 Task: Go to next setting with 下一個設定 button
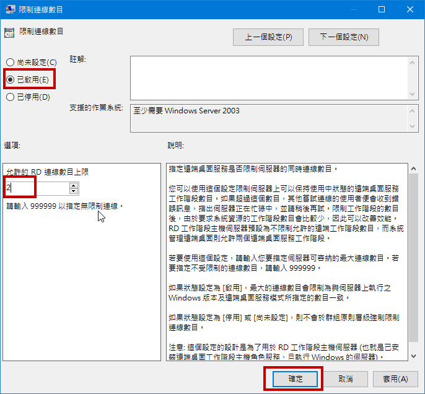343,37
